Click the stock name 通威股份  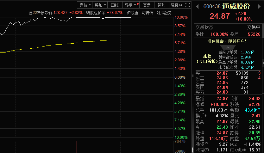(x=236, y=6)
